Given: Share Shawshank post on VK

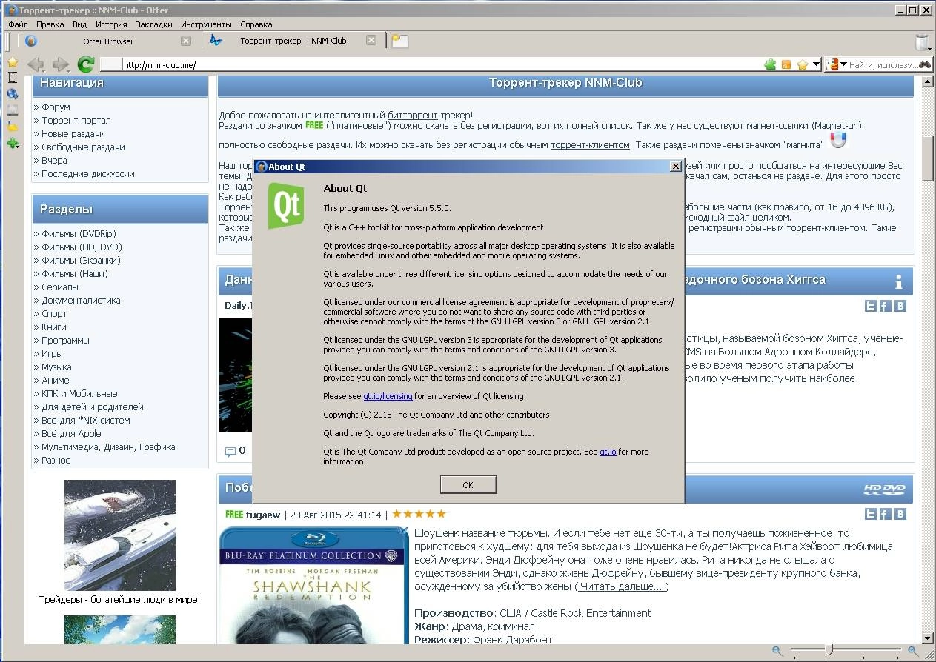Looking at the screenshot, I should (x=900, y=514).
